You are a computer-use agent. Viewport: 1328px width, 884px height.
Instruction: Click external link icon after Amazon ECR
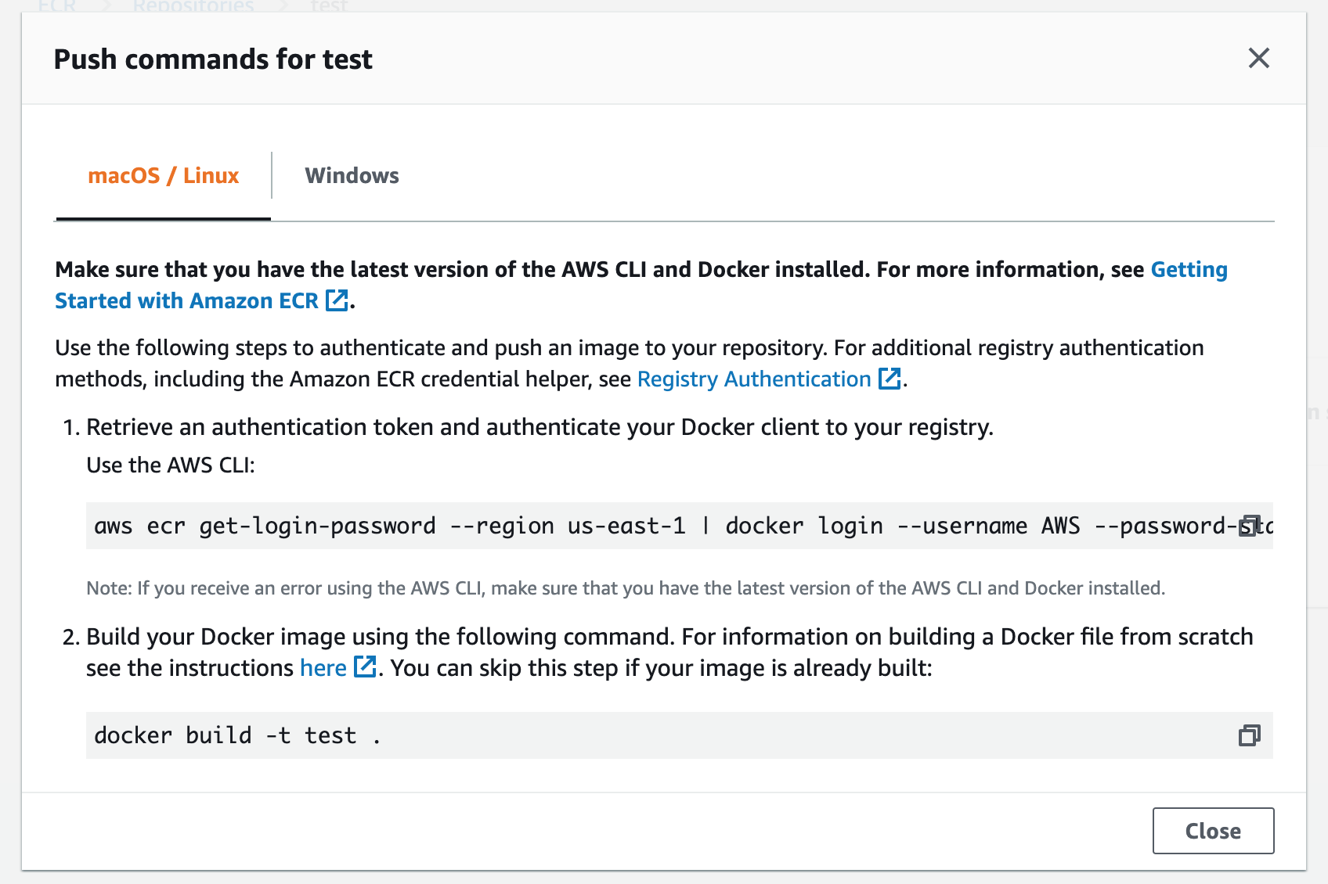(x=337, y=300)
